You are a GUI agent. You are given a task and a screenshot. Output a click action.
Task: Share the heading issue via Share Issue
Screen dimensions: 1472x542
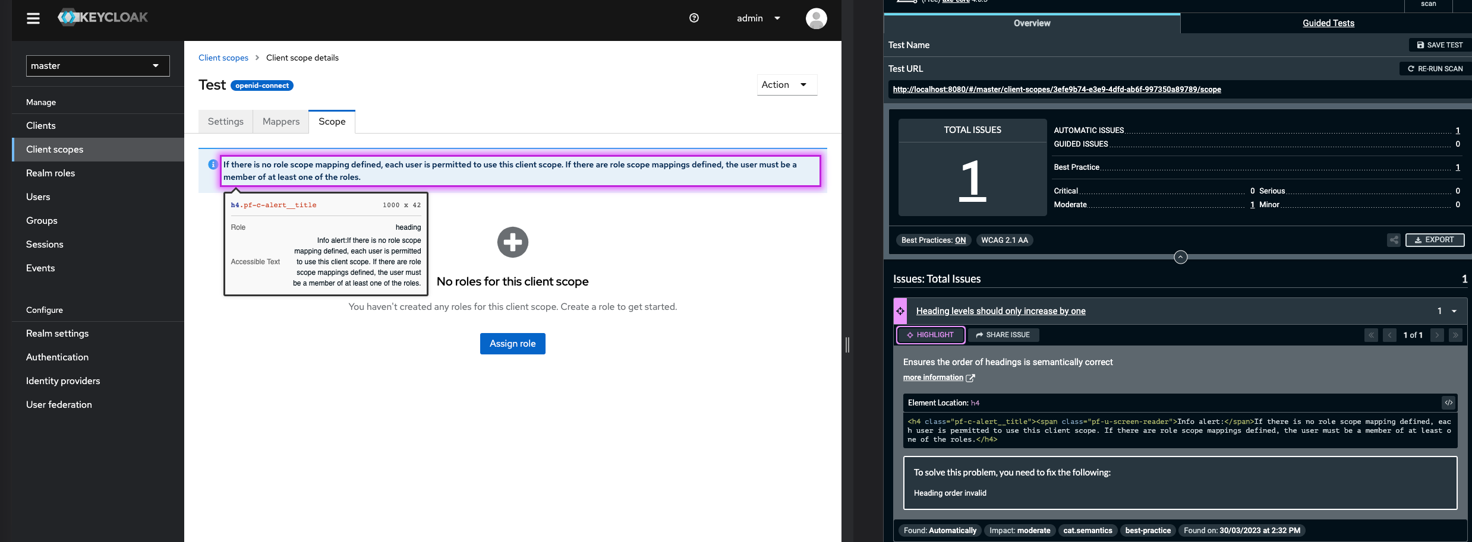(x=1003, y=335)
